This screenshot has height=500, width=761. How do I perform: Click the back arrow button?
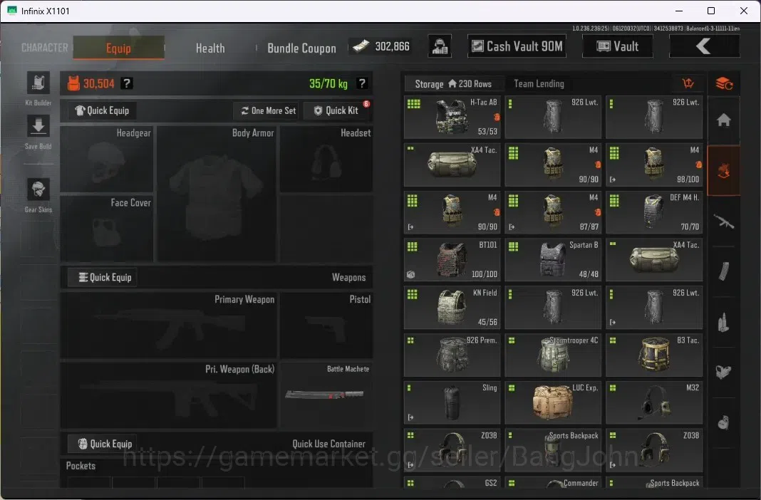pyautogui.click(x=704, y=46)
